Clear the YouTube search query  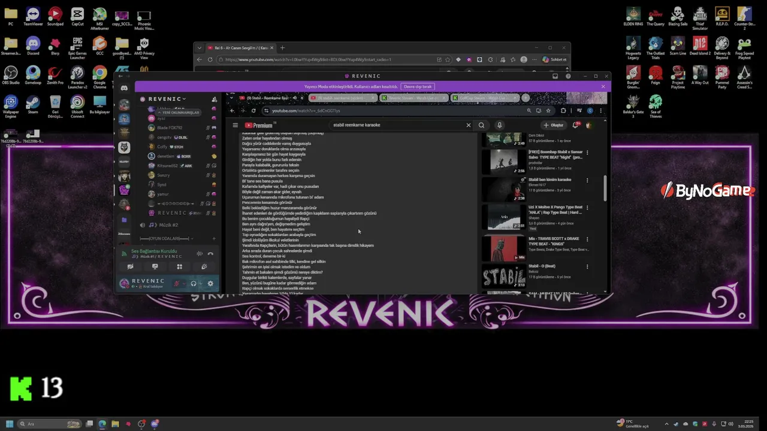coord(469,125)
